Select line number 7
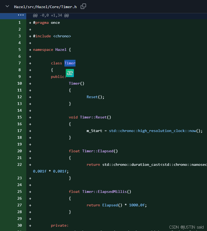This screenshot has width=207, height=231. tap(19, 63)
